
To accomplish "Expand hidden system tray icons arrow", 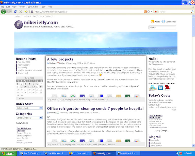I will tap(177, 153).
